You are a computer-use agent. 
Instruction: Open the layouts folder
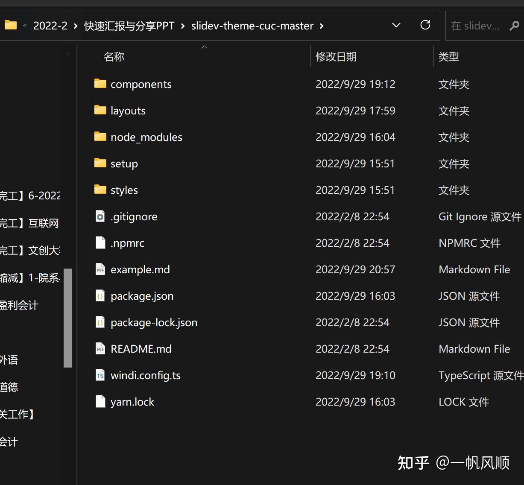128,111
